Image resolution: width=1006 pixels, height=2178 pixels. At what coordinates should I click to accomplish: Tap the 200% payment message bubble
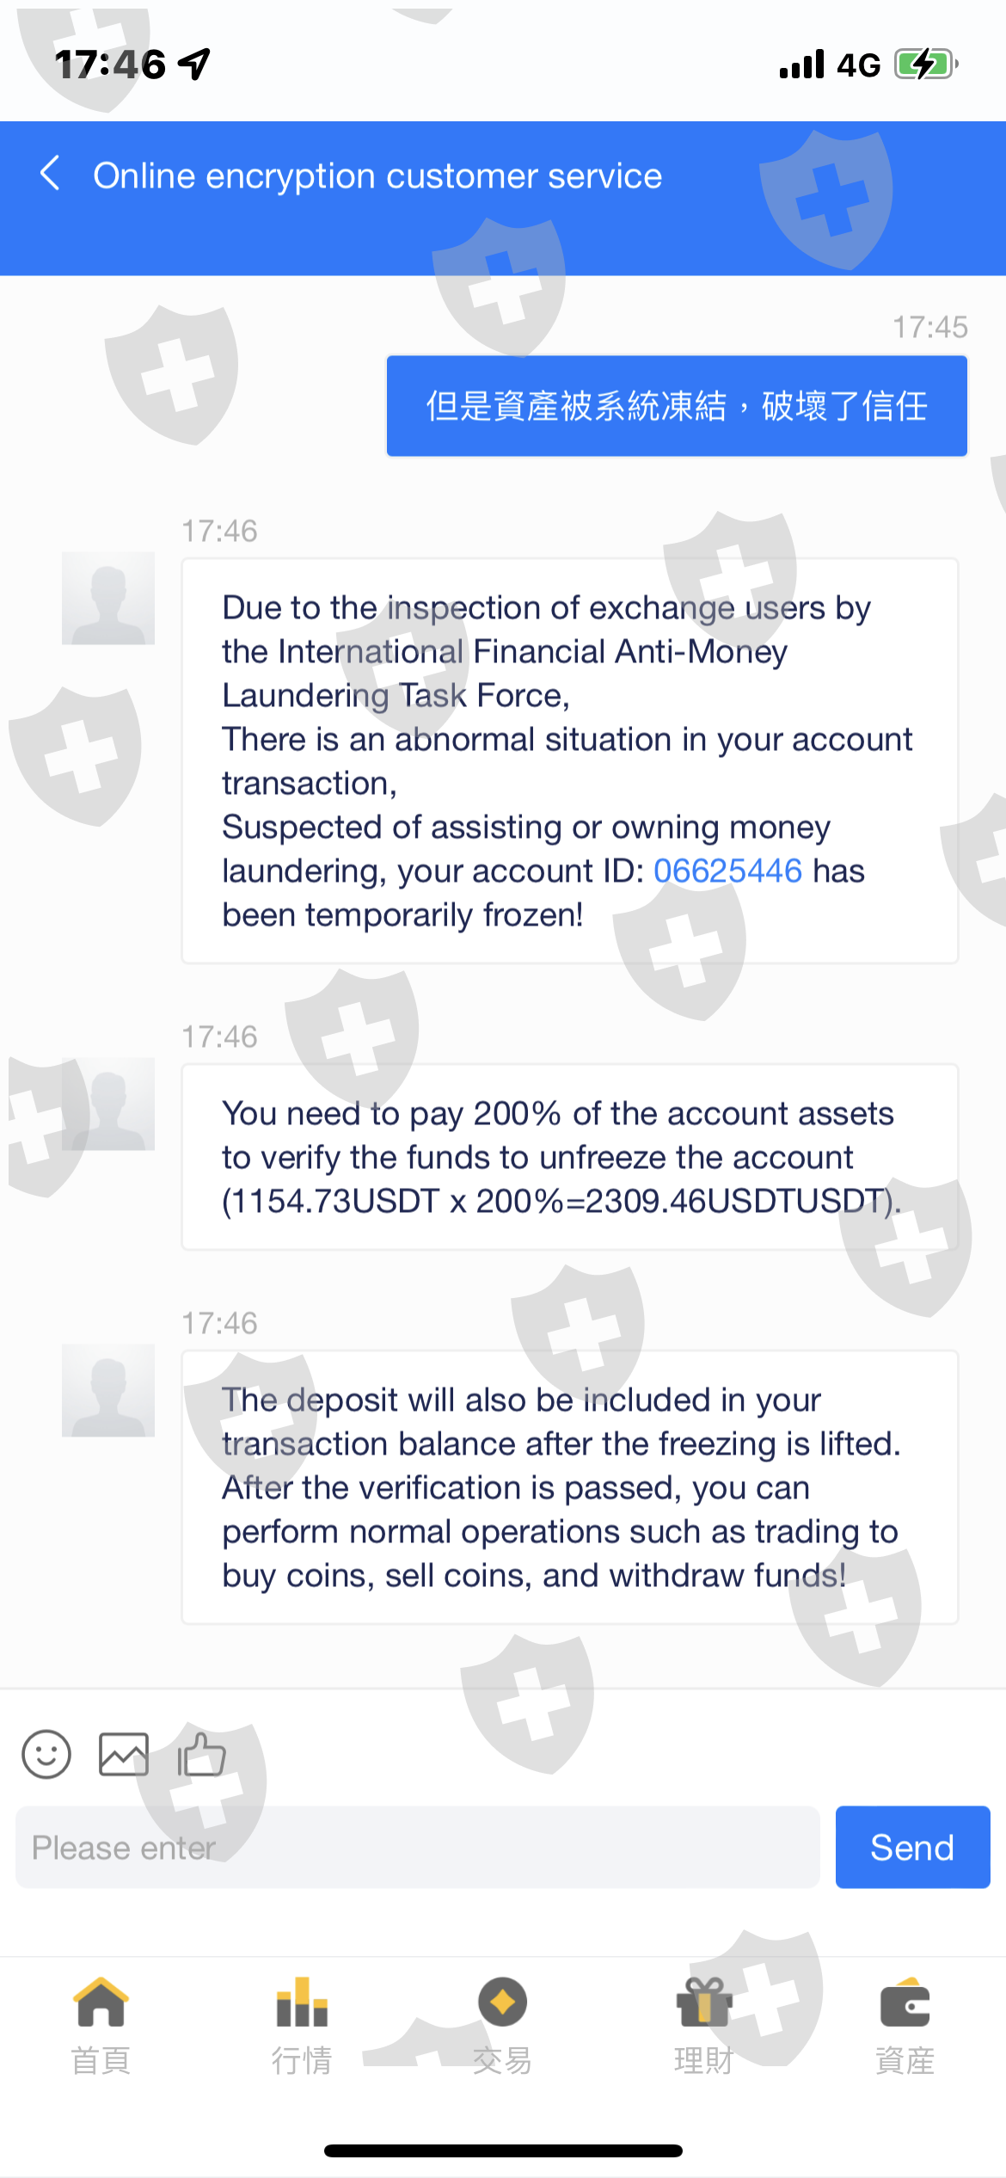coord(569,1156)
